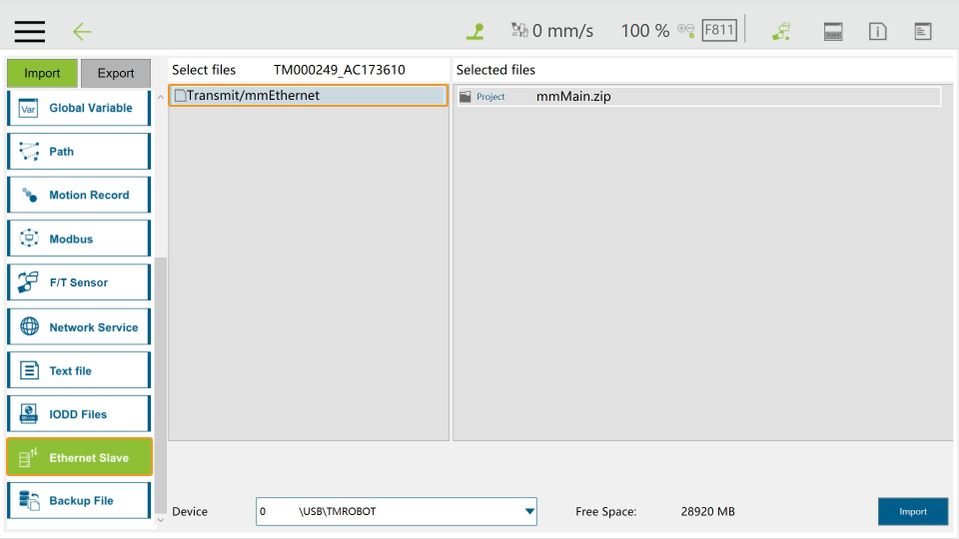Click the Path nodes icon
The height and width of the screenshot is (539, 959).
(x=29, y=151)
